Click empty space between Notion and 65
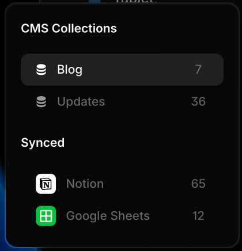242x251 pixels. 148,184
